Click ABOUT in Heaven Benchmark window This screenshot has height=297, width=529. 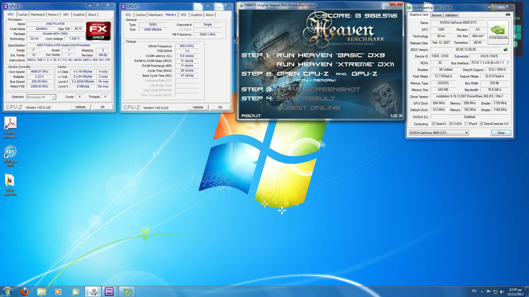(251, 116)
